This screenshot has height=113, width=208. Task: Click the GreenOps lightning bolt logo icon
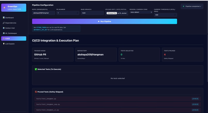[4, 8]
